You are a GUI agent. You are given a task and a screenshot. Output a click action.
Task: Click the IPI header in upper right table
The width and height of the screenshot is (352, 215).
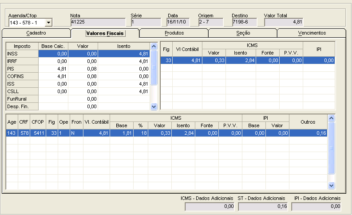point(319,49)
